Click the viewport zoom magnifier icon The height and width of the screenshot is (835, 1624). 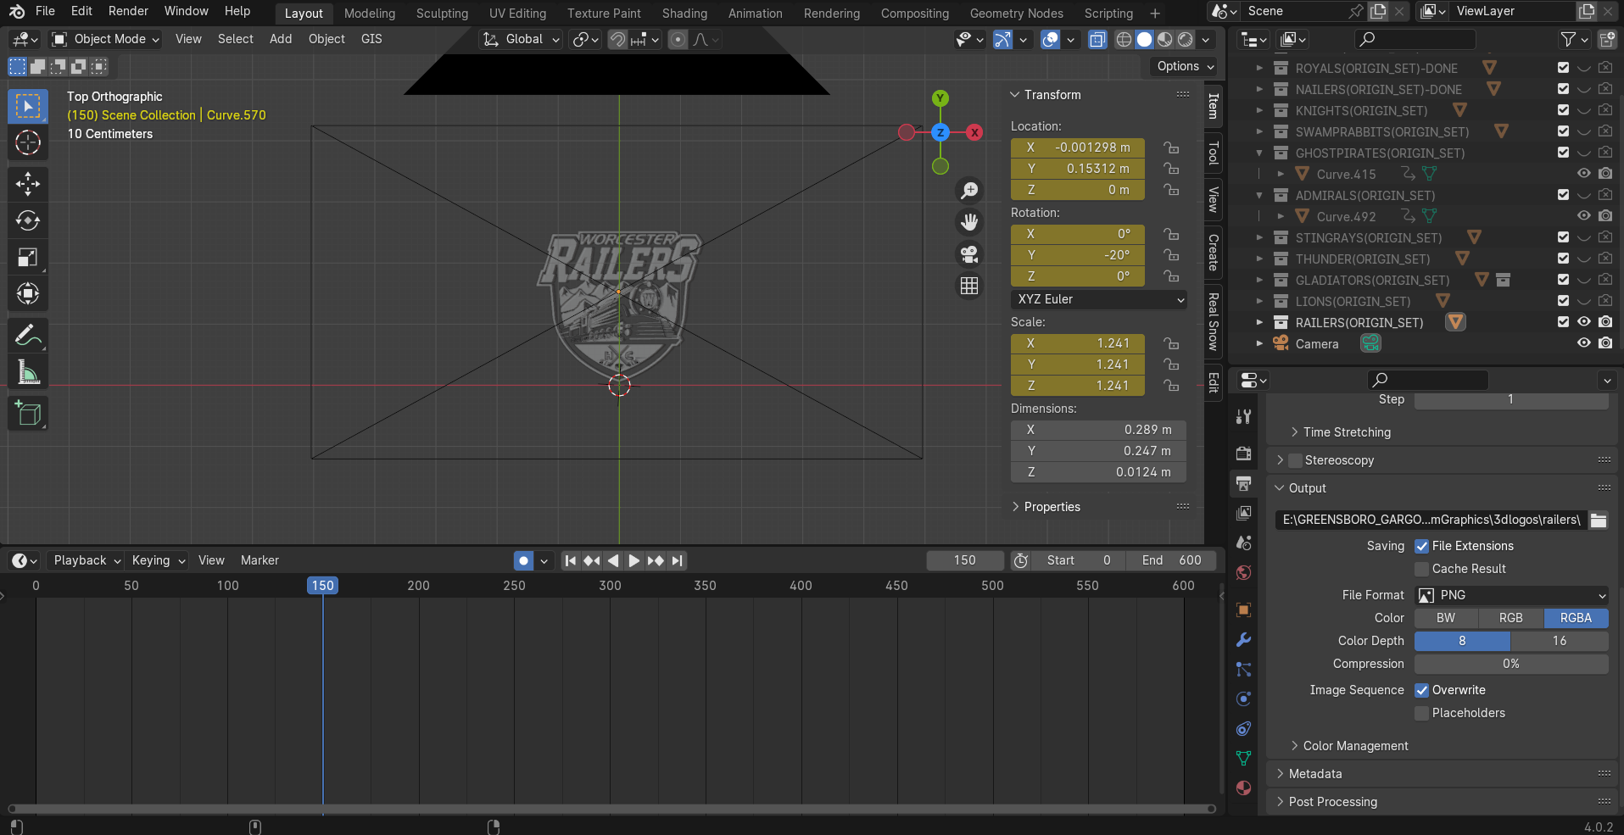969,191
